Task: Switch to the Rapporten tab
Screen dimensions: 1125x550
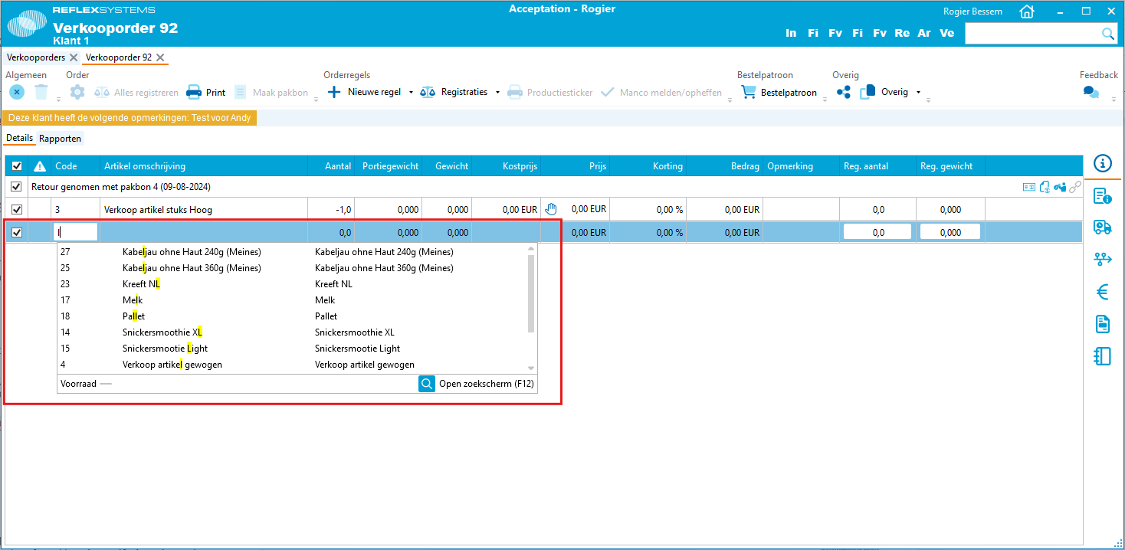Action: [61, 139]
